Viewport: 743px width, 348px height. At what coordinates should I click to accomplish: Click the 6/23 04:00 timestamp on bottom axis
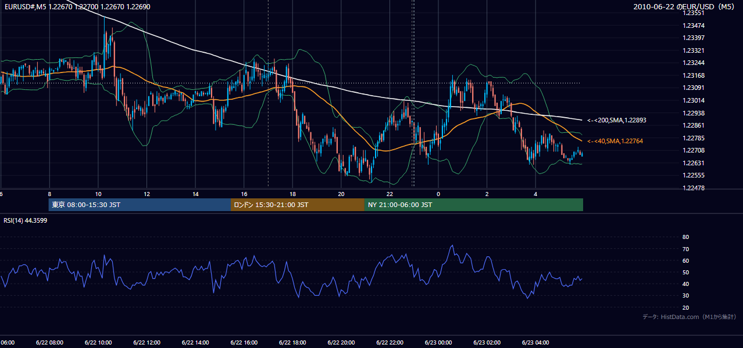click(x=535, y=343)
